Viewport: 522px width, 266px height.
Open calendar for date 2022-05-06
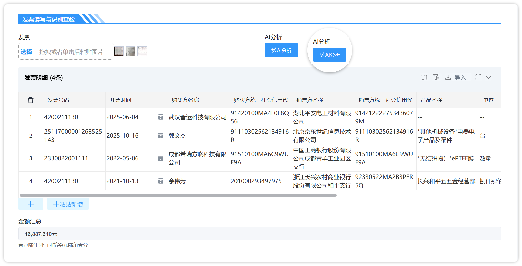point(161,158)
